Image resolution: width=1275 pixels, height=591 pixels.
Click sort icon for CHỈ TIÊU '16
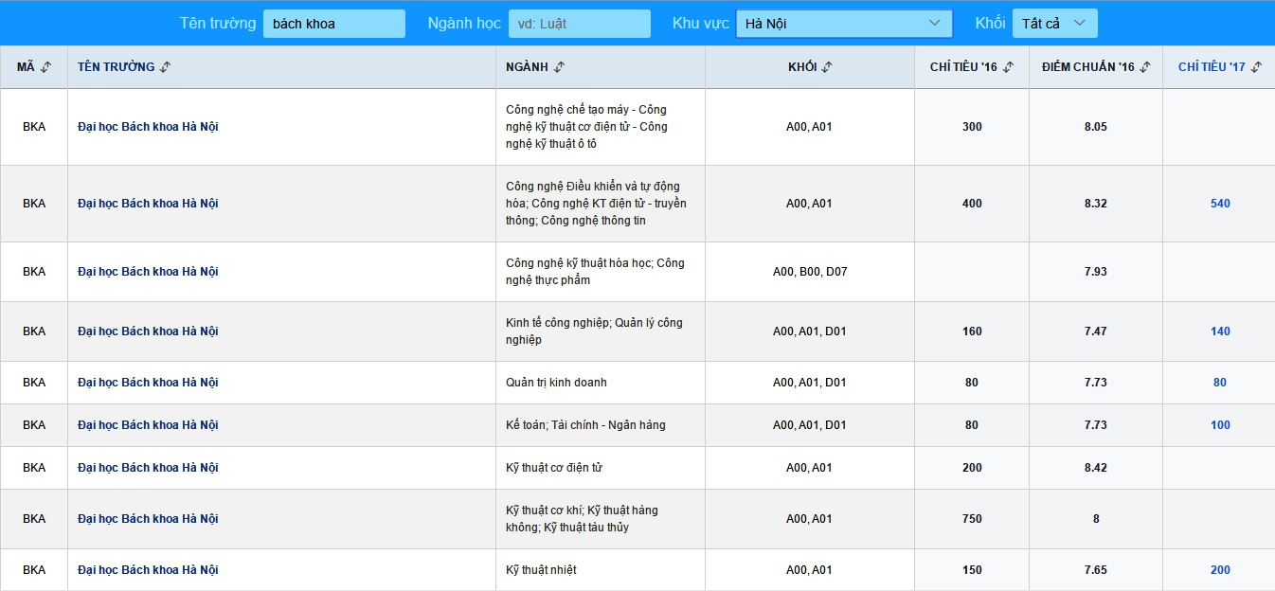pyautogui.click(x=1008, y=67)
